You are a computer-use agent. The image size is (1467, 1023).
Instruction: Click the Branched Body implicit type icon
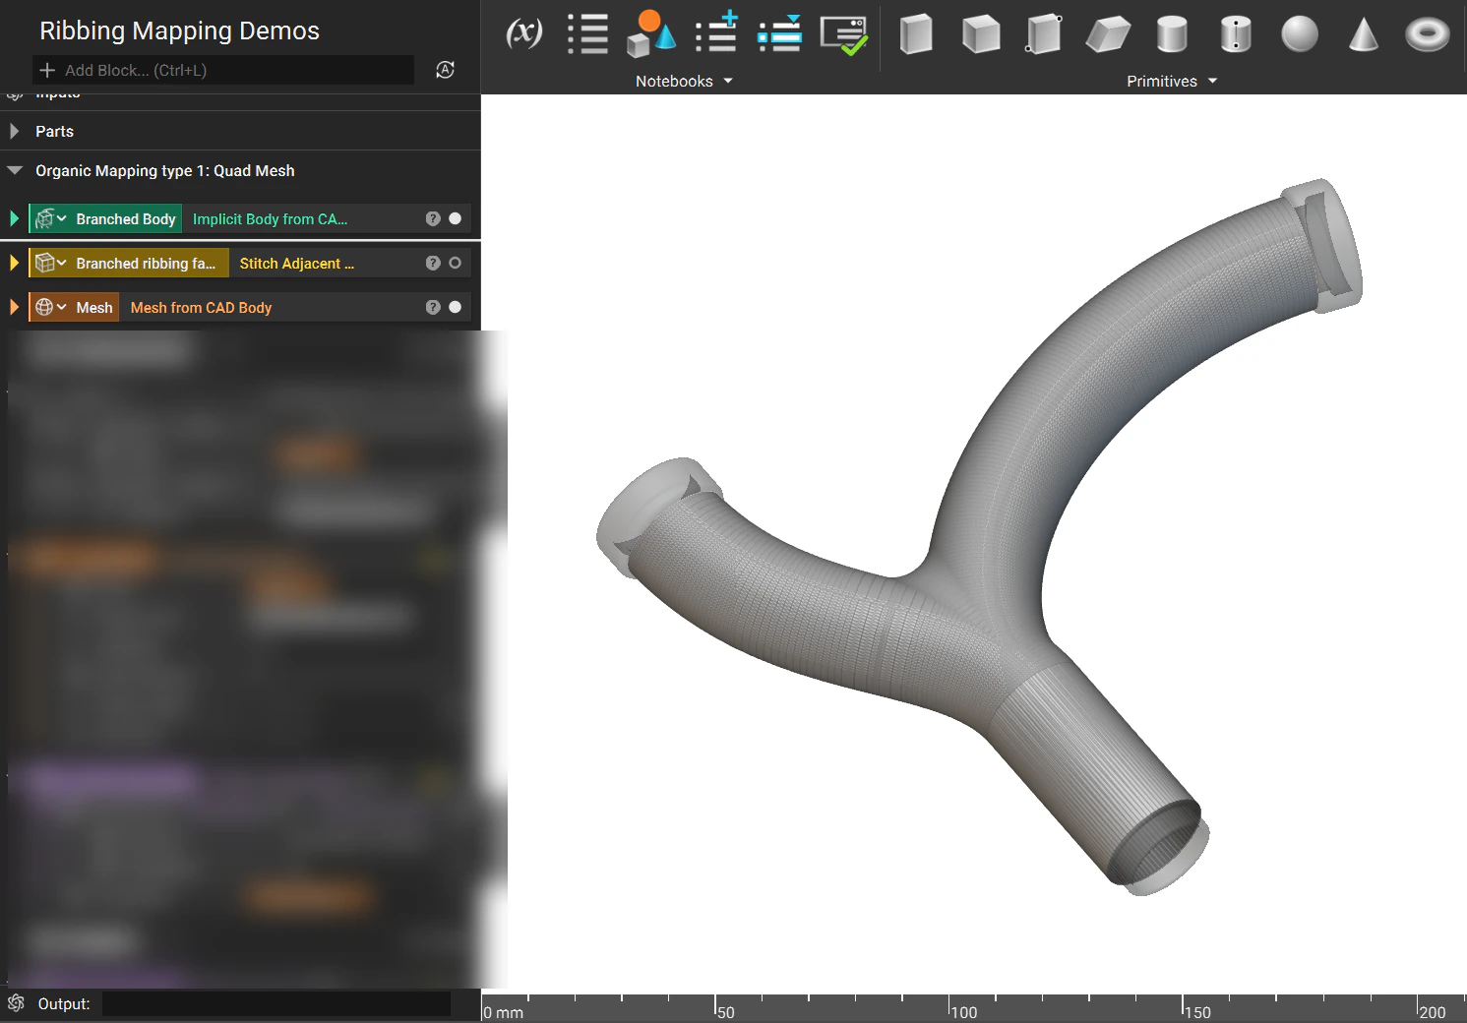43,219
